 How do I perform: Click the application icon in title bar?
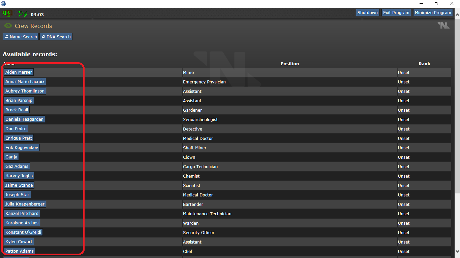(3, 3)
